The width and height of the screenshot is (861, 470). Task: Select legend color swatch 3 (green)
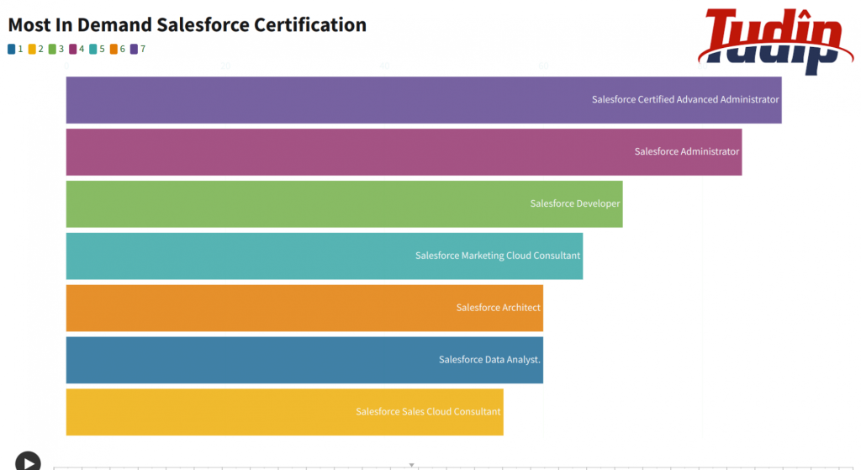click(52, 50)
